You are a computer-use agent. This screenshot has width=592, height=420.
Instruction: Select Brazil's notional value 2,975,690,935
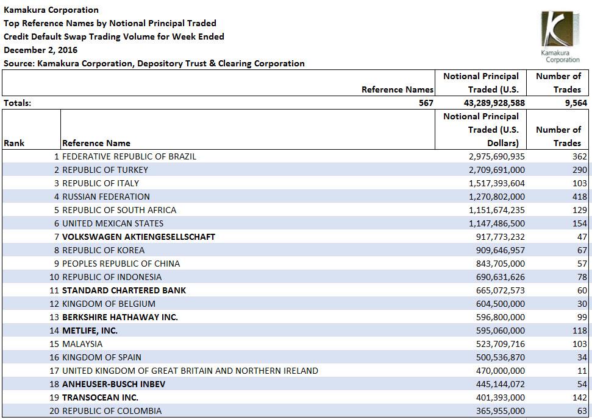coord(497,156)
